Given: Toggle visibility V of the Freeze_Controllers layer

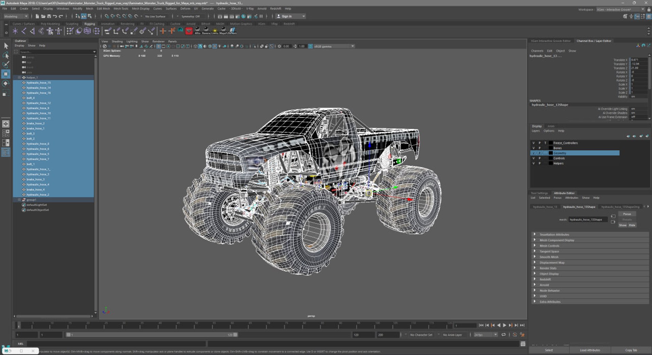Looking at the screenshot, I should [533, 143].
